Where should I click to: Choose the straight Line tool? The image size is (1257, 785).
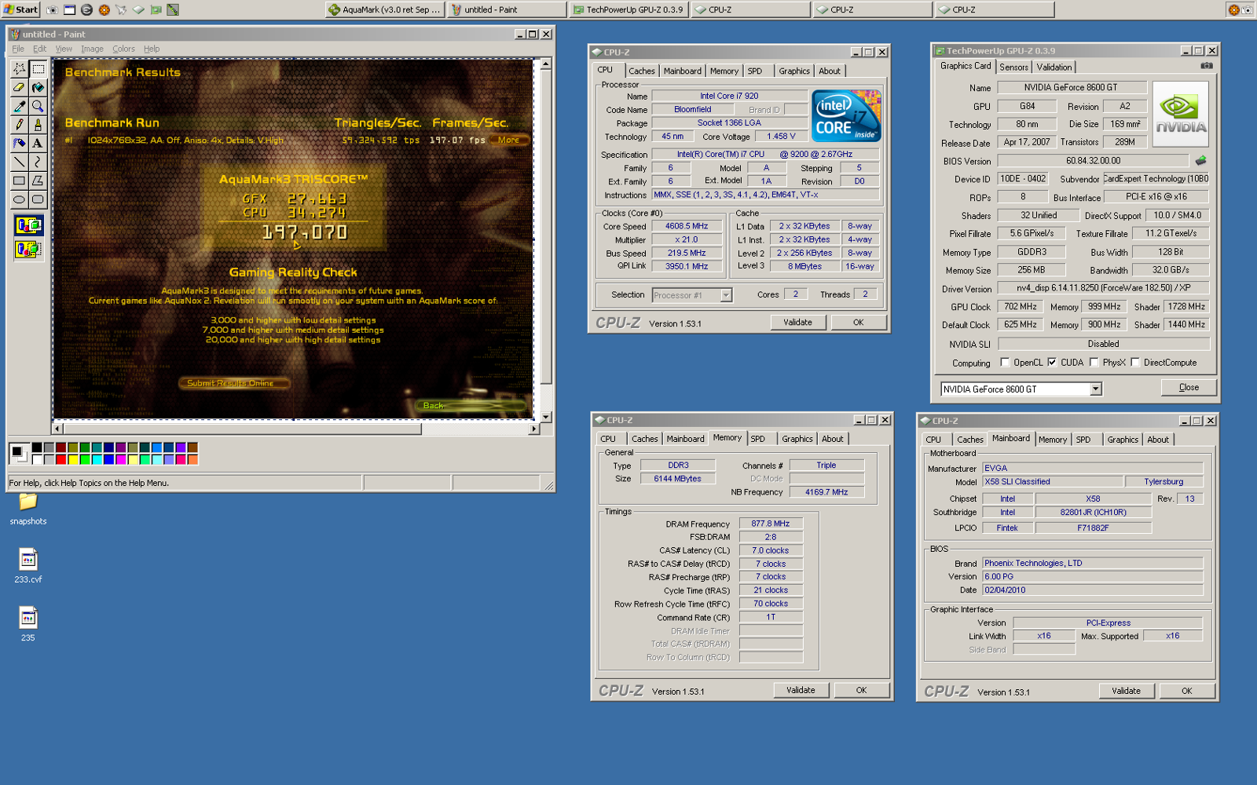pyautogui.click(x=19, y=162)
